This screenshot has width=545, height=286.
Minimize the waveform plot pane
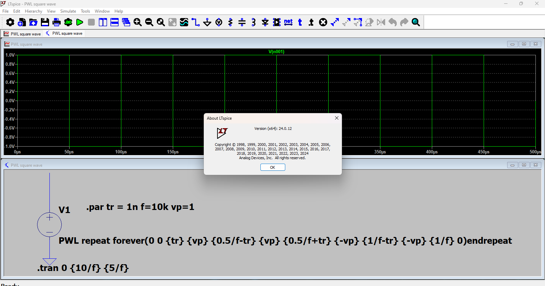tap(512, 44)
